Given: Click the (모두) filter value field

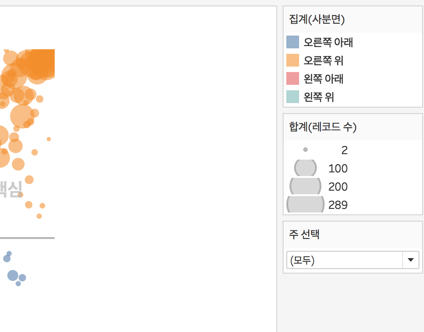Looking at the screenshot, I should point(344,260).
